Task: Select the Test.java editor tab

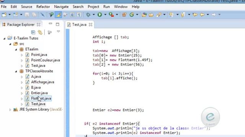Action: pos(79,24)
